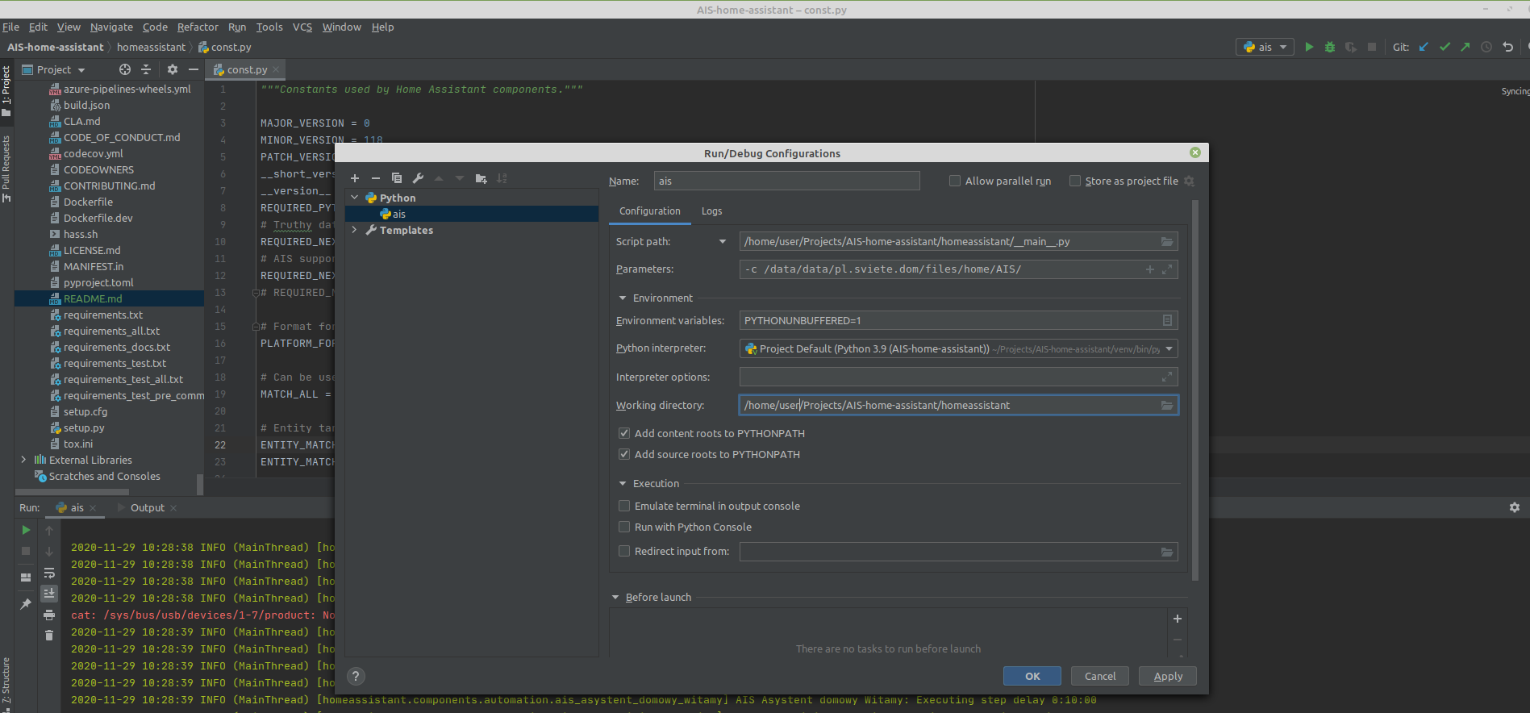1530x713 pixels.
Task: Open README.md in project tree
Action: pos(93,298)
